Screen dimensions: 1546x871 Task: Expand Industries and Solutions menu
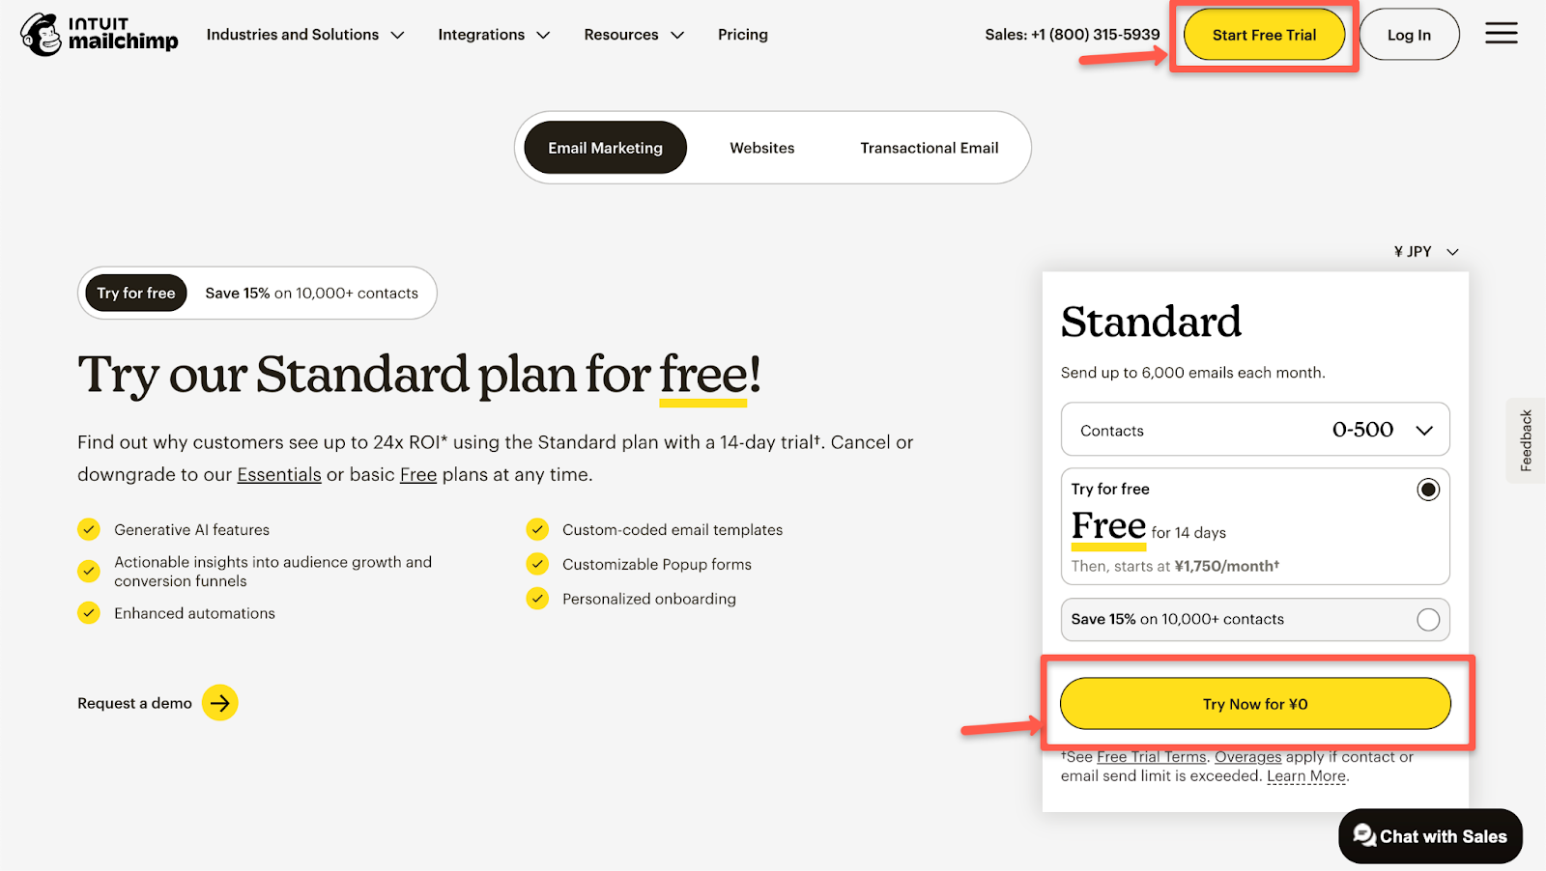coord(304,35)
